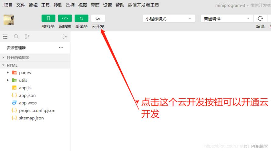Open the app.wxss file name
This screenshot has height=151, width=271.
pos(28,103)
